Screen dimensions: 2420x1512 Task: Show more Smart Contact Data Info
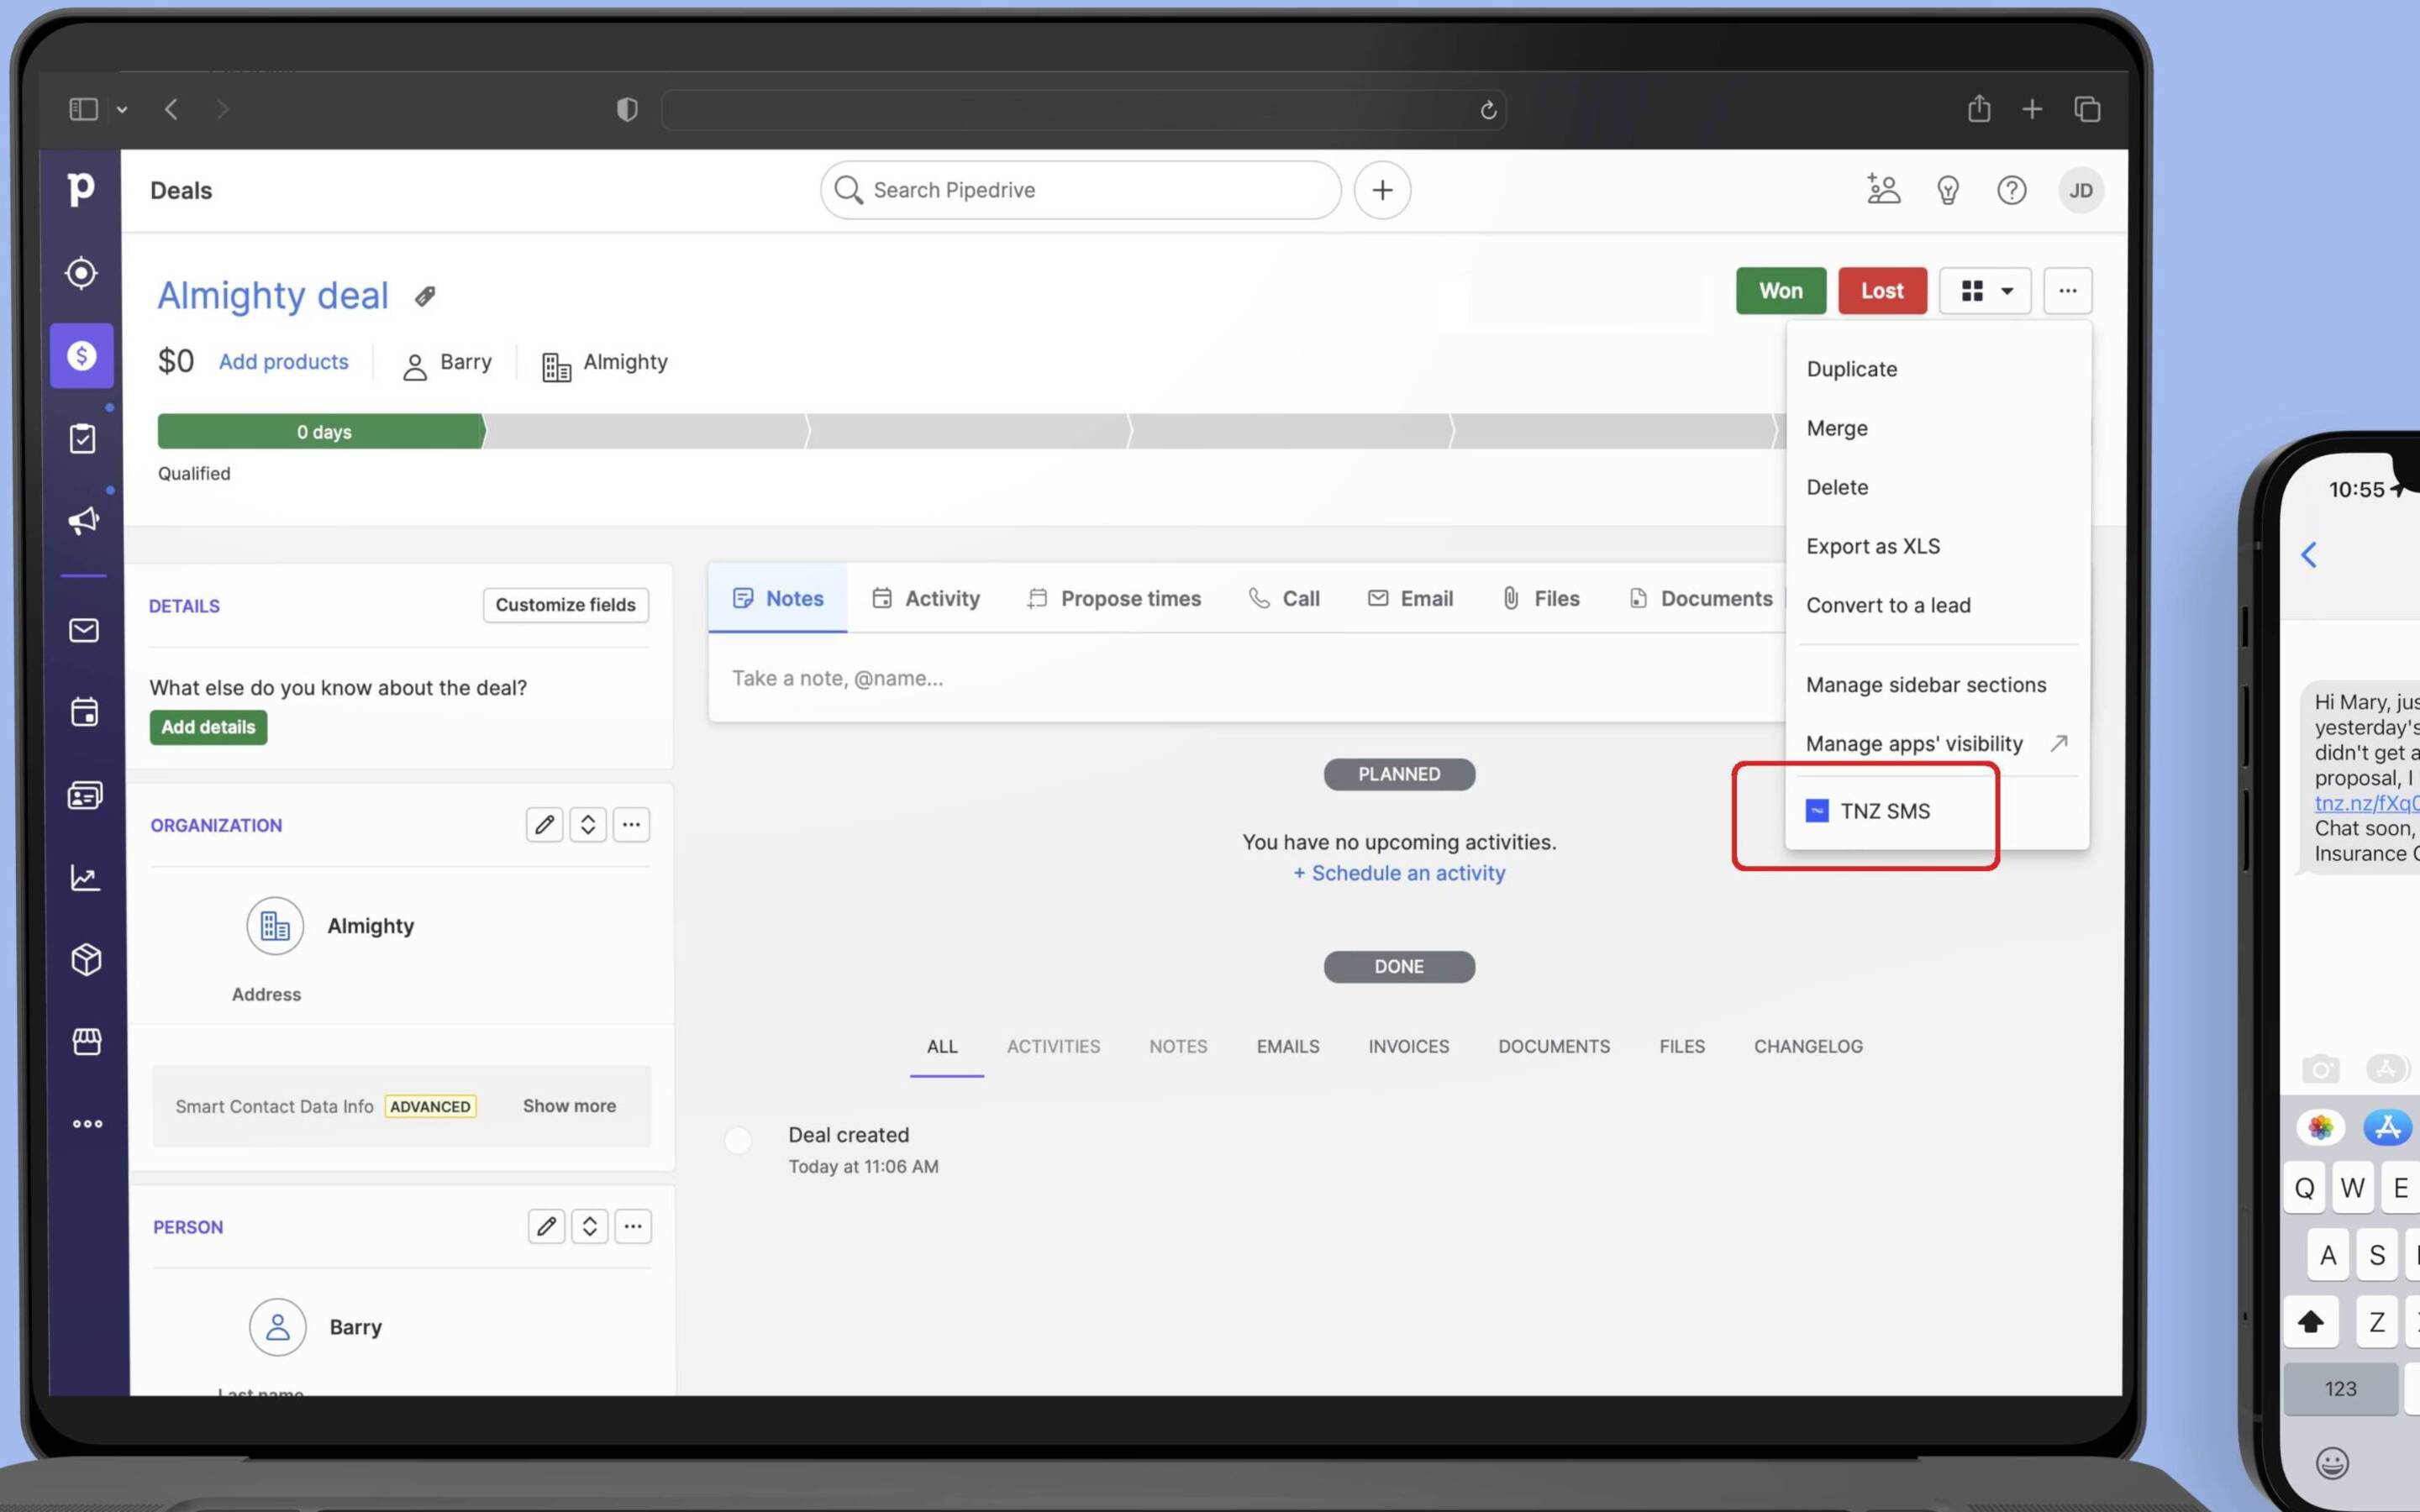(x=569, y=1106)
